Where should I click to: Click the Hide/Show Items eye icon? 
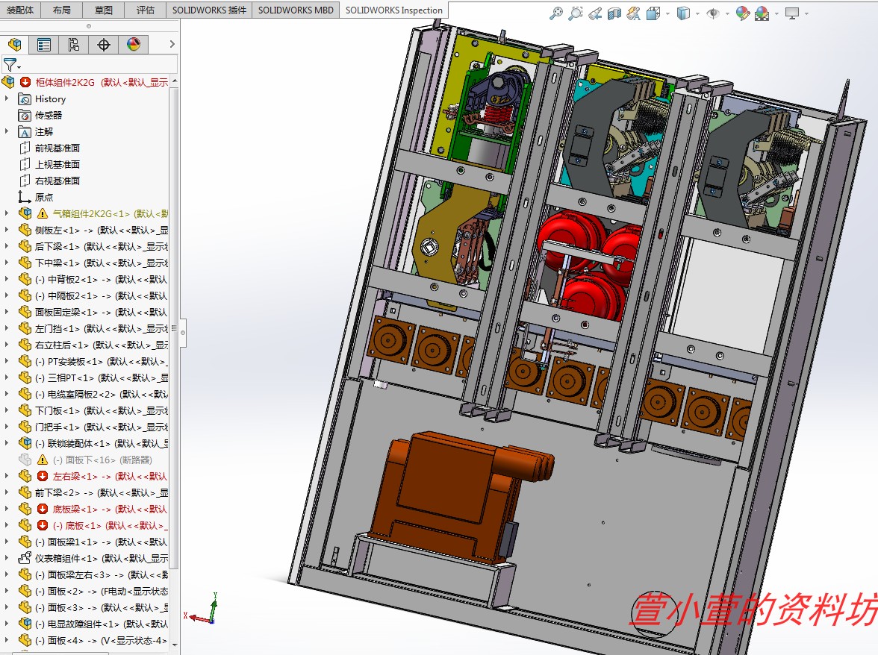pos(713,13)
